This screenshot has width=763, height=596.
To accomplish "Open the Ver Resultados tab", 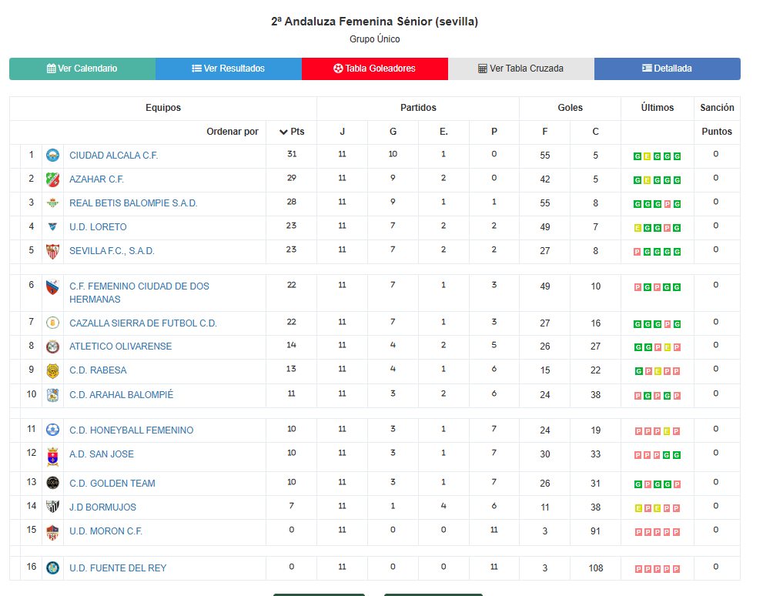I will coord(229,69).
